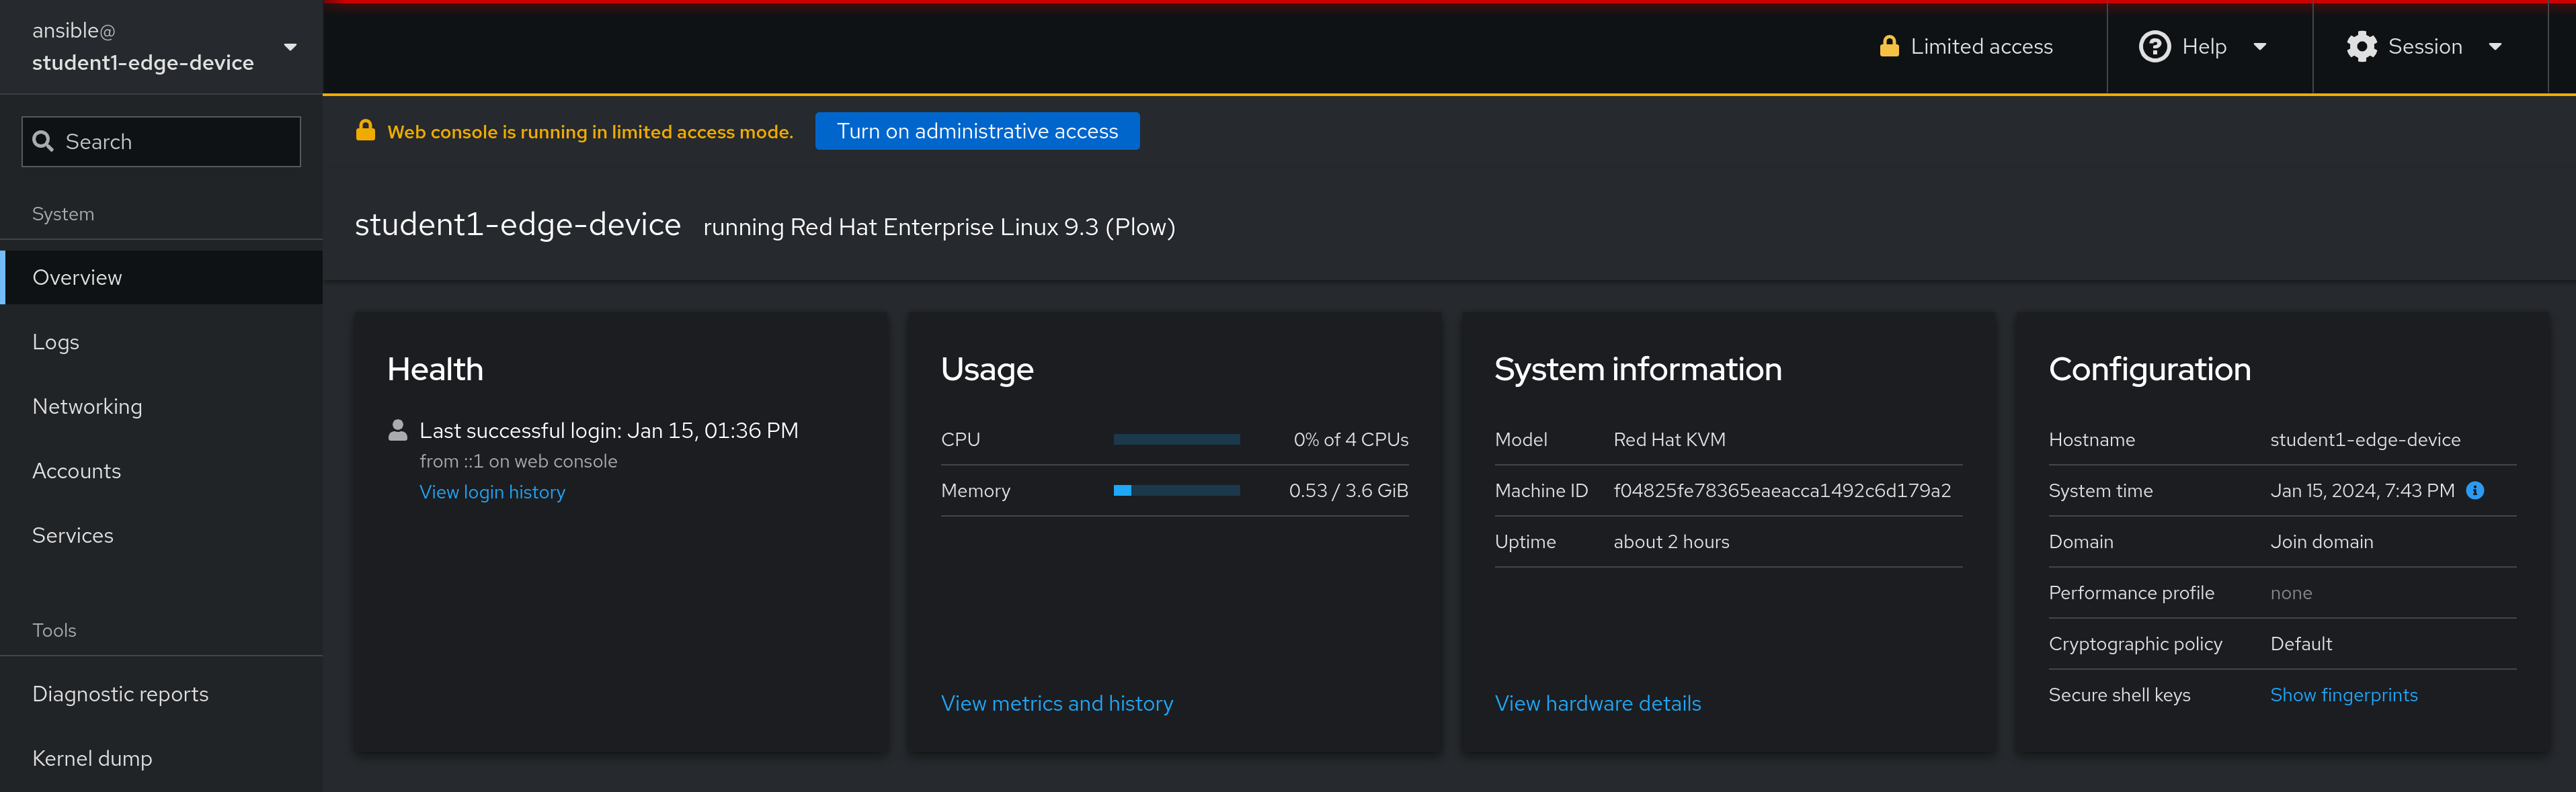Click the Configuration card heading
The width and height of the screenshot is (2576, 792).
tap(2149, 369)
